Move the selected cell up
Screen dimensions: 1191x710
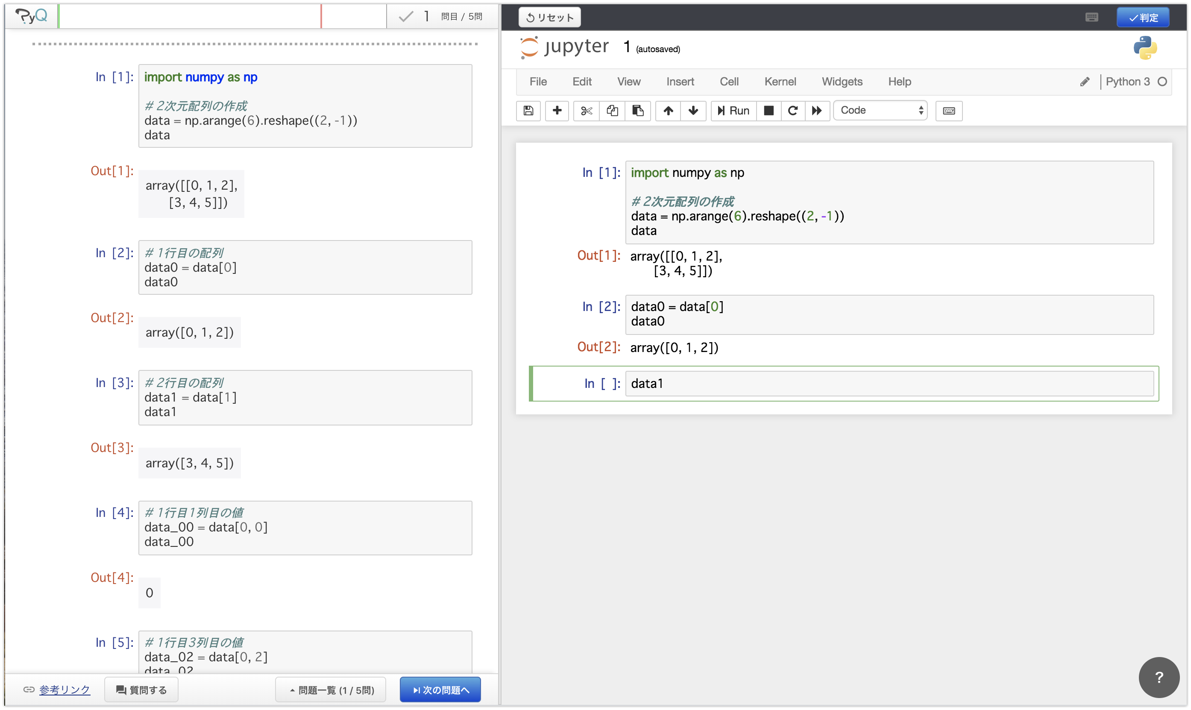[668, 111]
